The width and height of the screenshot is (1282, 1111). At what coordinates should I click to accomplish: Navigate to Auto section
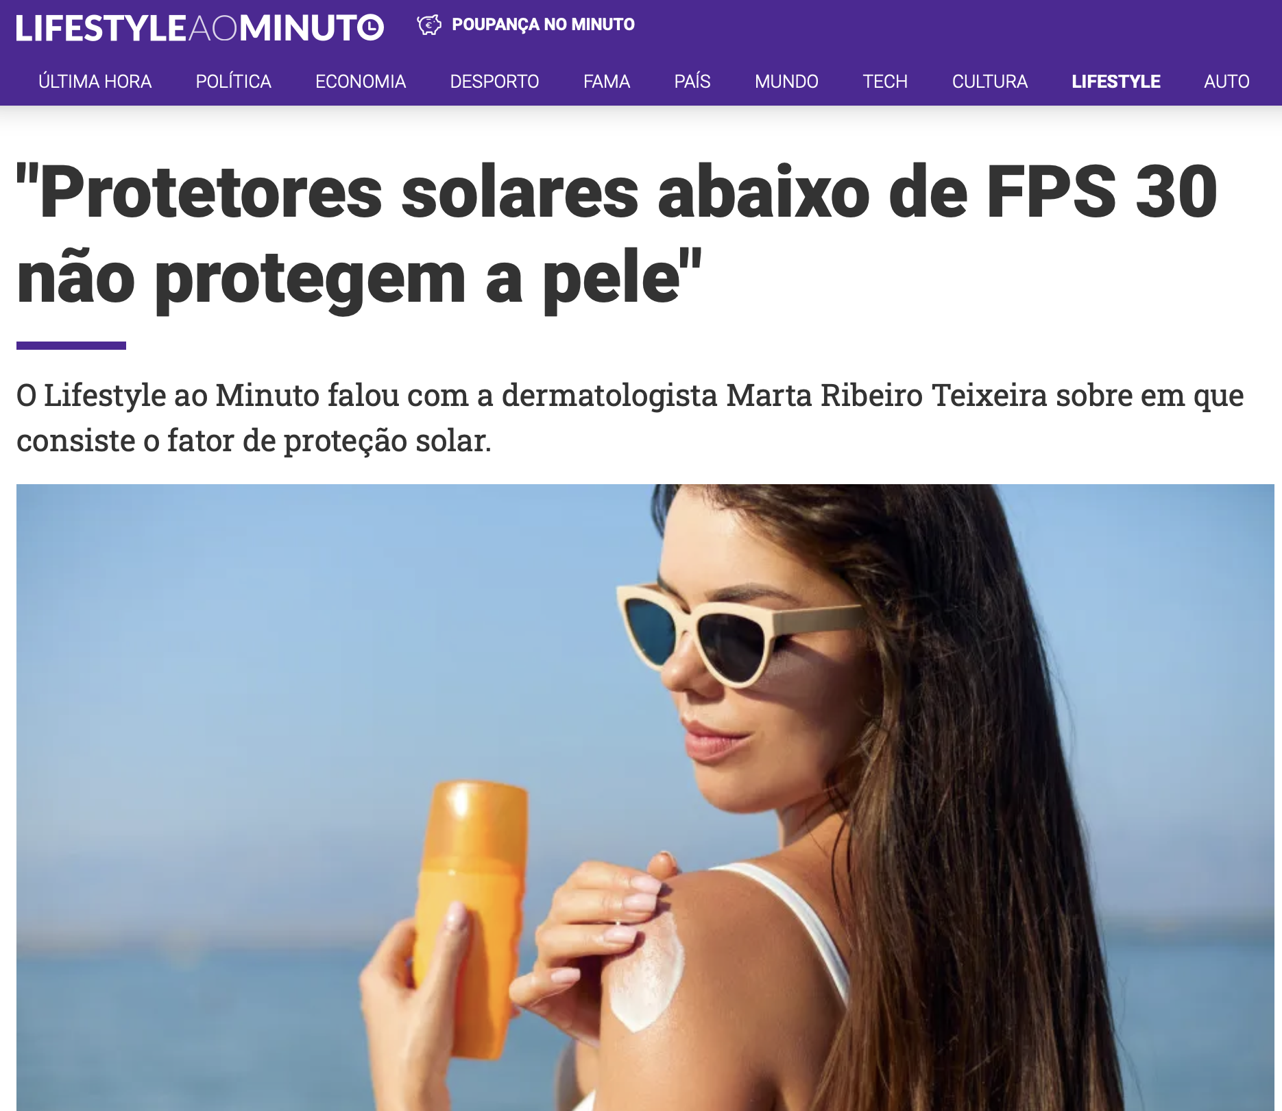1226,82
